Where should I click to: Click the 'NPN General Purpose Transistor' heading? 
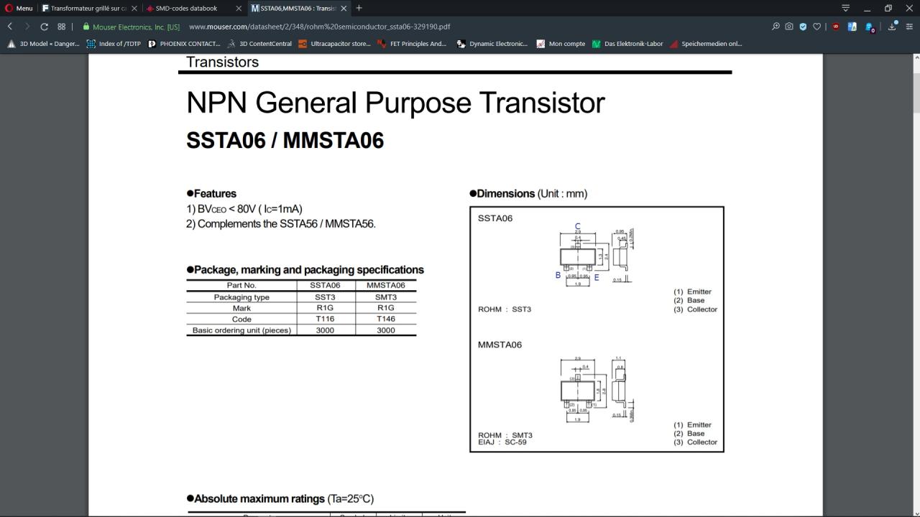click(395, 103)
